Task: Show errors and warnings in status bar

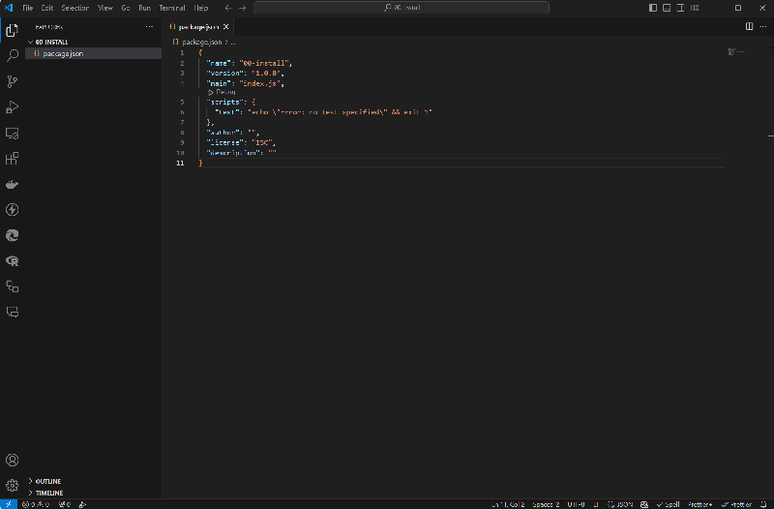Action: pyautogui.click(x=36, y=504)
